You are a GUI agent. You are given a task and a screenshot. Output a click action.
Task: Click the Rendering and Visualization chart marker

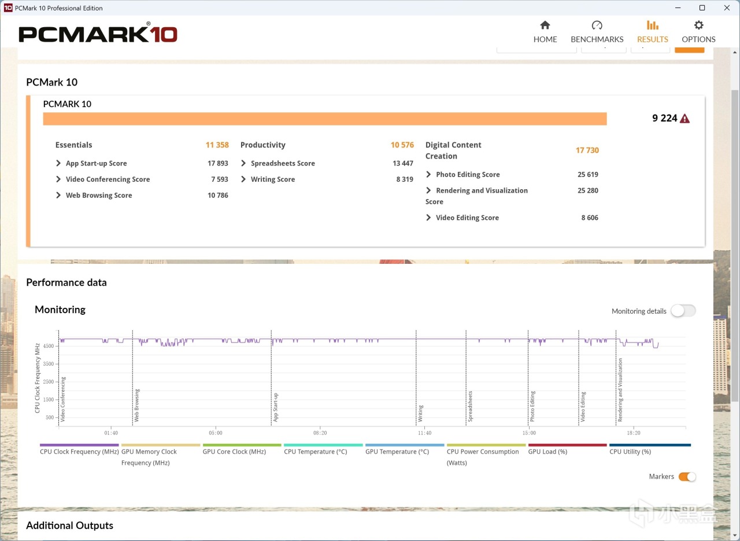[620, 390]
